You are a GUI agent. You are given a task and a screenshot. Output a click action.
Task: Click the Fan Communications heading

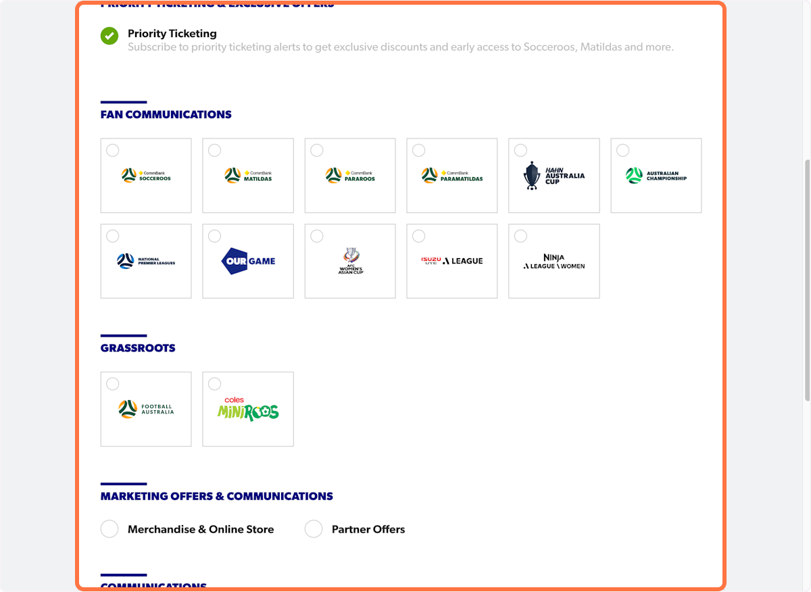coord(166,114)
